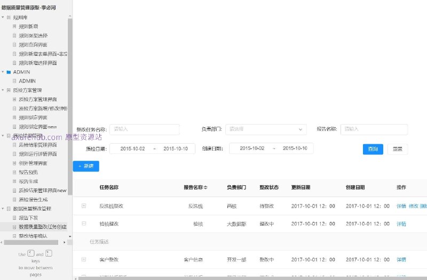
Task: Open 详情 for 检核整改 row
Action: [x=401, y=224]
